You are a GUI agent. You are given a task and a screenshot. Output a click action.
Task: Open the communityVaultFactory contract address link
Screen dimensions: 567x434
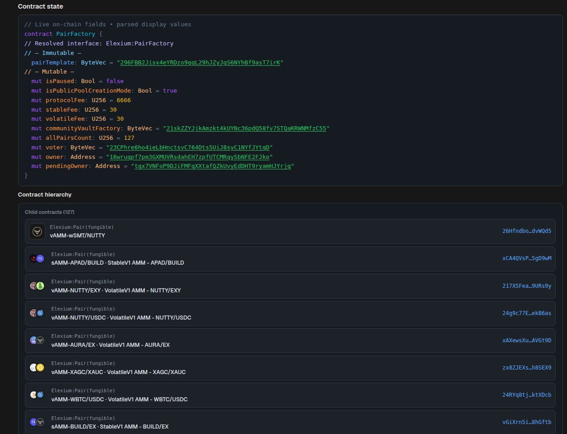pos(246,128)
